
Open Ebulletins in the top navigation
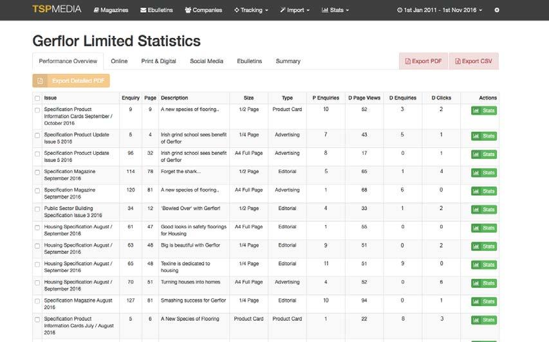point(156,10)
